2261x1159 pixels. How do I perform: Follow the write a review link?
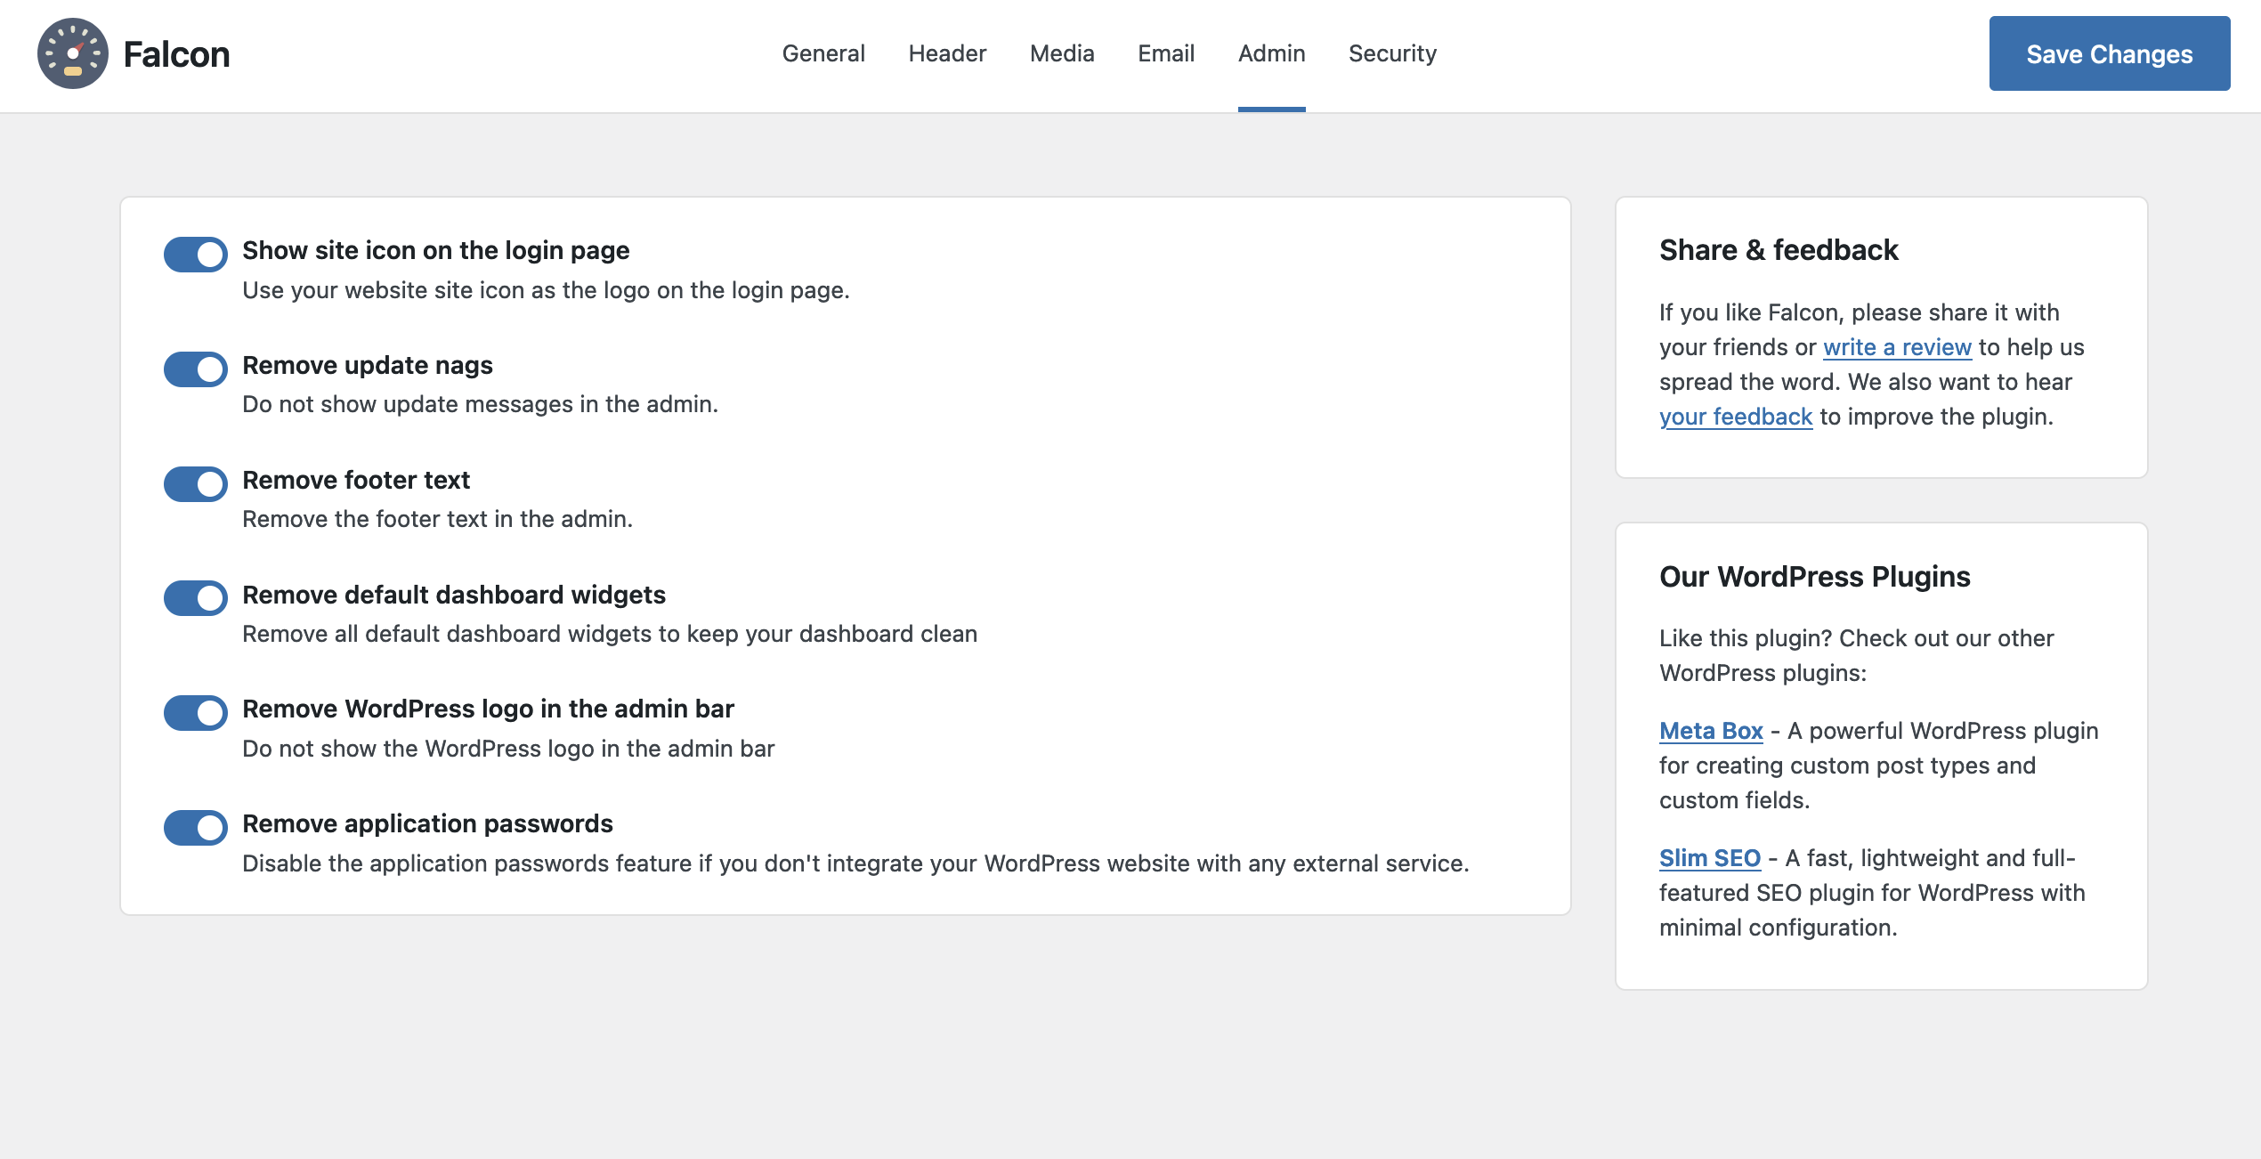pos(1897,347)
